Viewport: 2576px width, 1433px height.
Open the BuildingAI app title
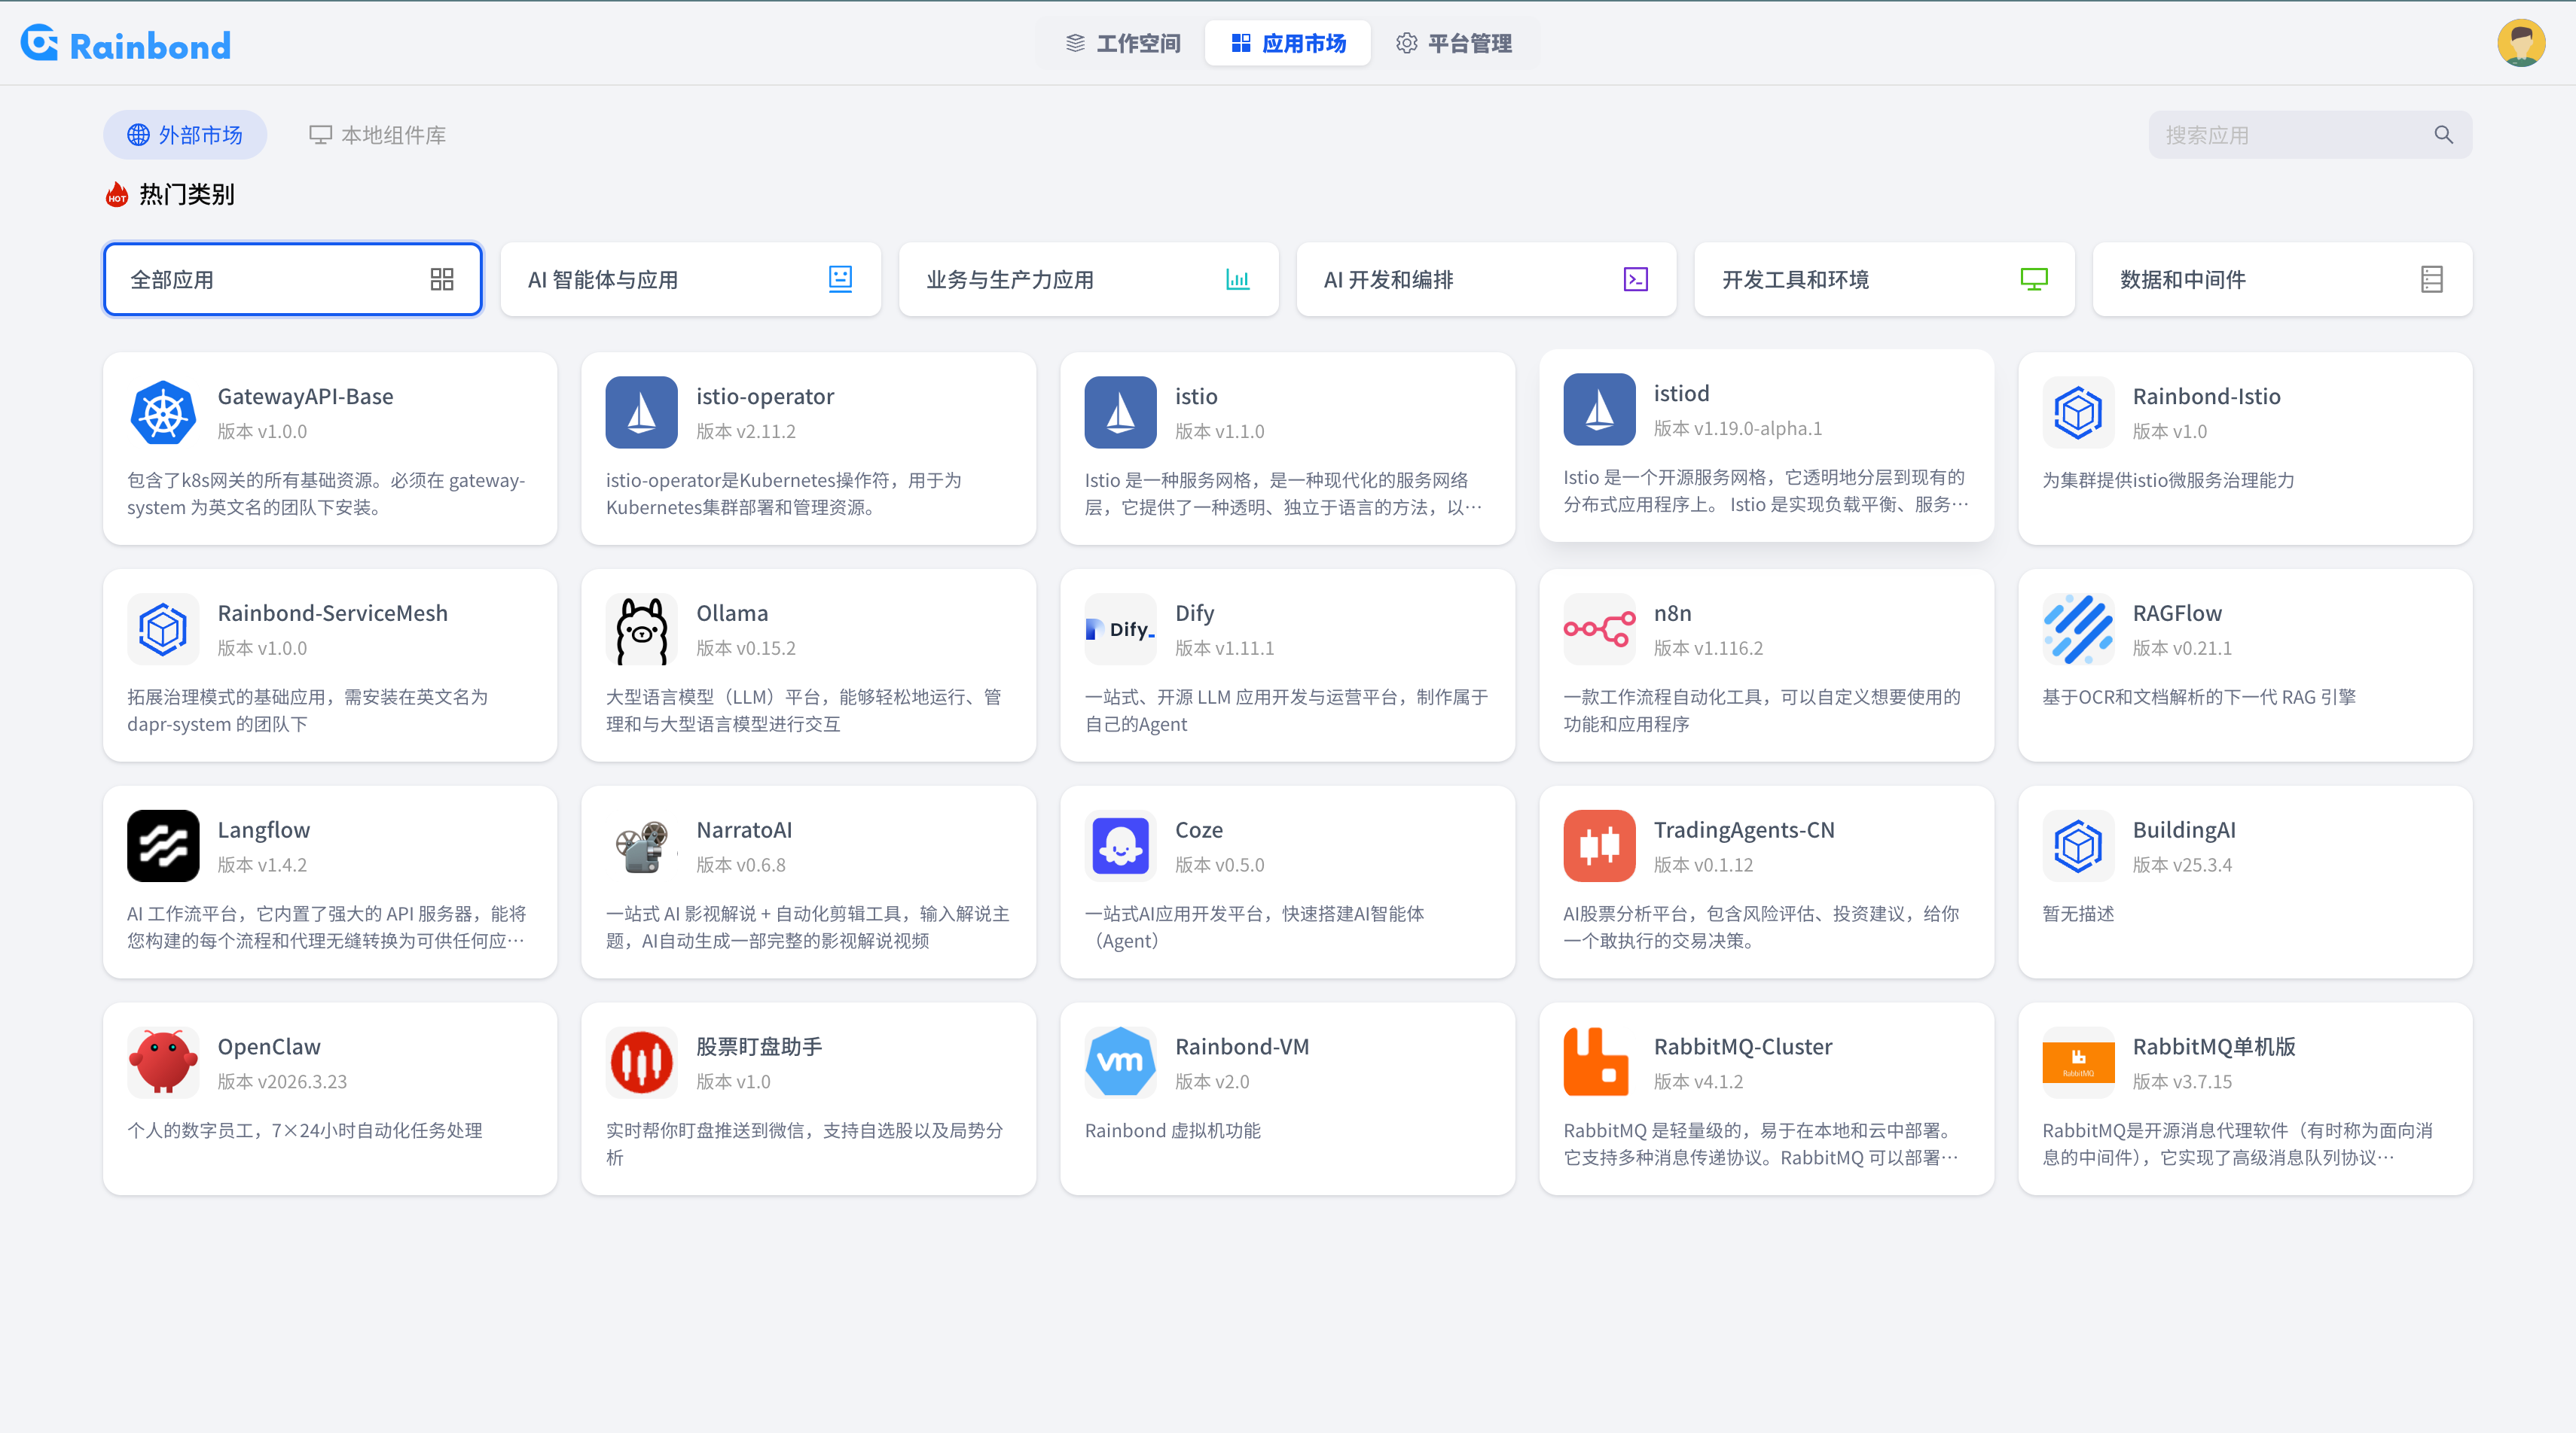(2184, 830)
